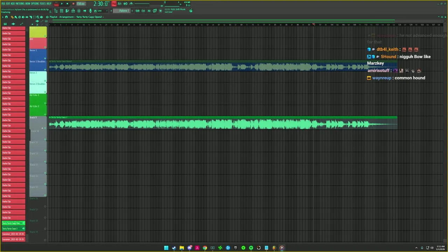
Task: Open the FILE menu
Action: click(3, 3)
